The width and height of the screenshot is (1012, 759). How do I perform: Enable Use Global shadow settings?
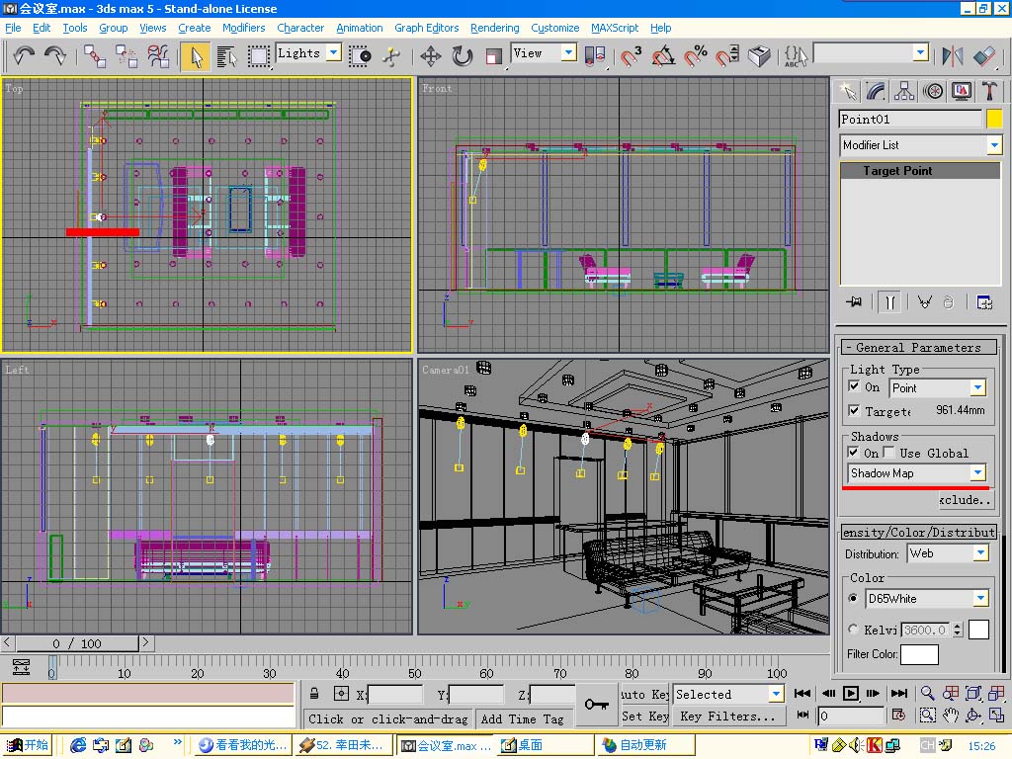coord(889,453)
